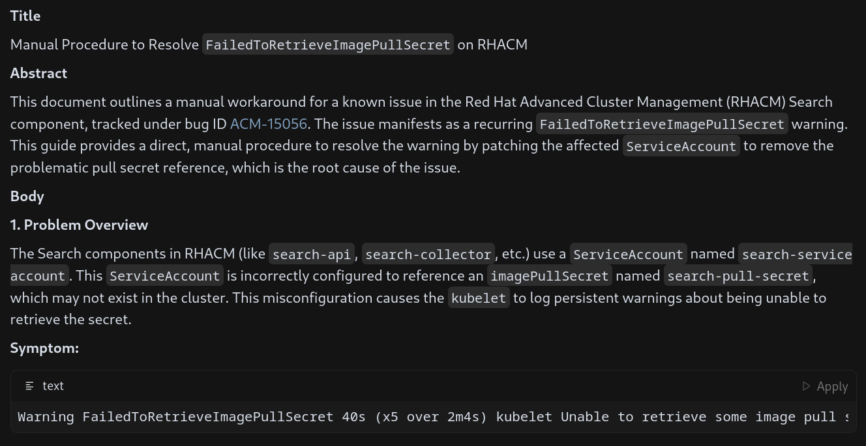The height and width of the screenshot is (446, 866).
Task: Click the search-api inline code
Action: pyautogui.click(x=311, y=254)
